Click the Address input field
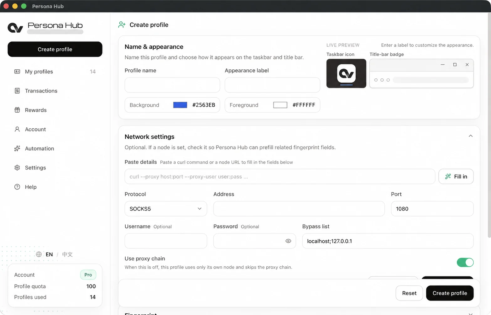The height and width of the screenshot is (315, 491). (299, 209)
